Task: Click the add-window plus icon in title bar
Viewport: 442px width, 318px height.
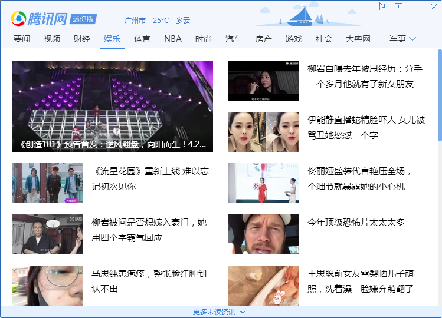Action: [399, 6]
